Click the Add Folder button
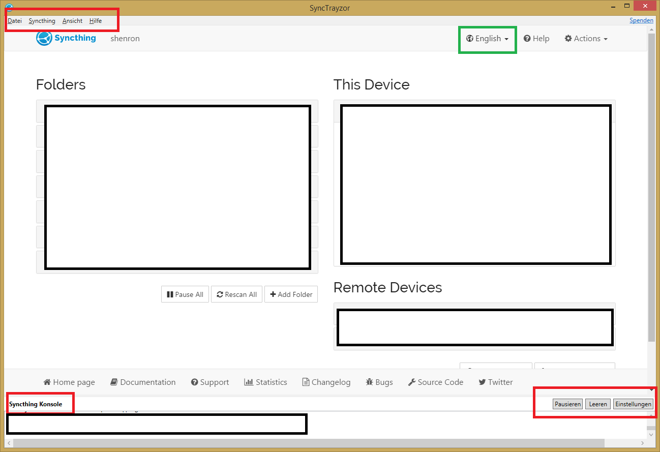 point(291,294)
